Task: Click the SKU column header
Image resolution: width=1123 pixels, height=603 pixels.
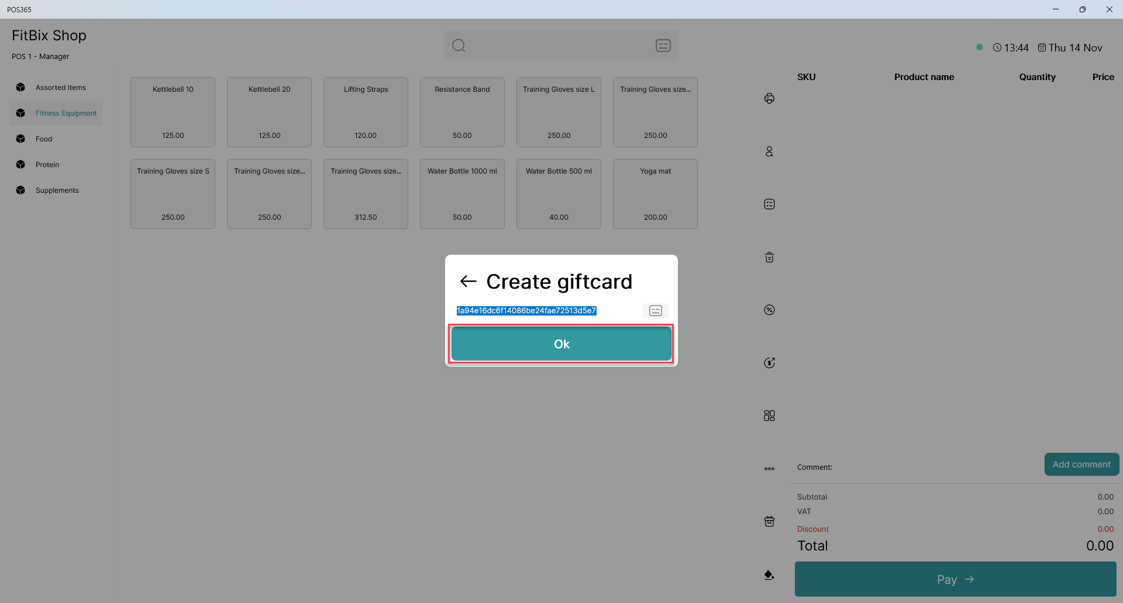Action: click(x=806, y=77)
